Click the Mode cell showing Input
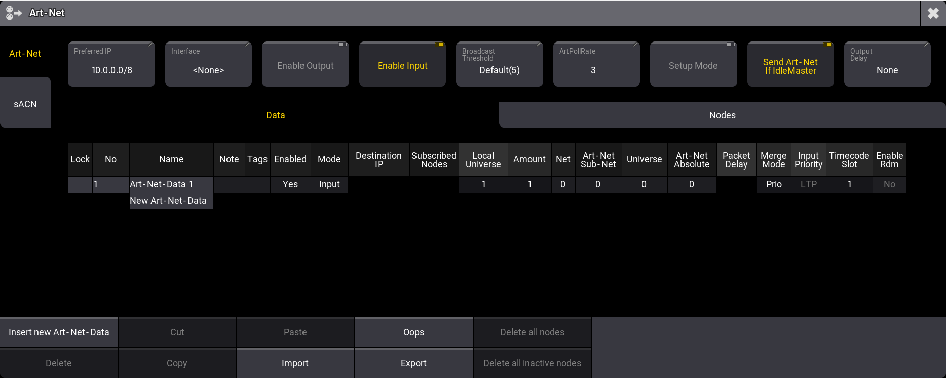The image size is (946, 378). [x=329, y=184]
